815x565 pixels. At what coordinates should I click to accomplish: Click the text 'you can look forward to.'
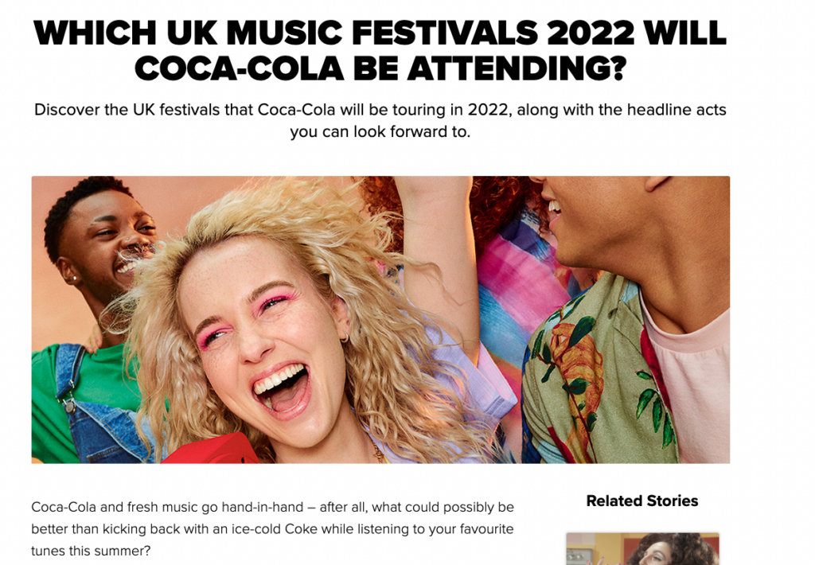(380, 131)
